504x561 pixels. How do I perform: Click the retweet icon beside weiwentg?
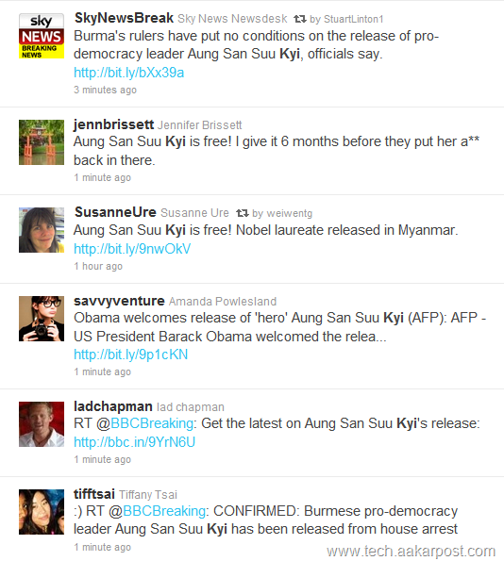(243, 213)
